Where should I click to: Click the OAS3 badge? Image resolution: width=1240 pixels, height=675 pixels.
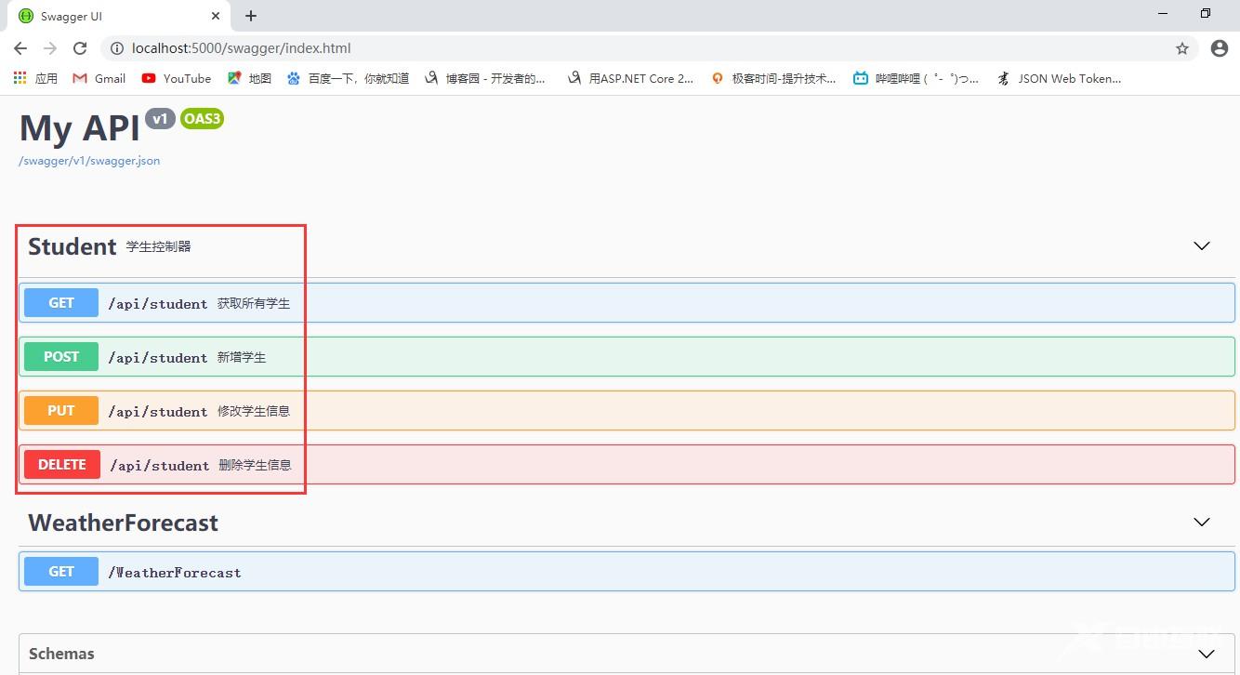pos(202,118)
